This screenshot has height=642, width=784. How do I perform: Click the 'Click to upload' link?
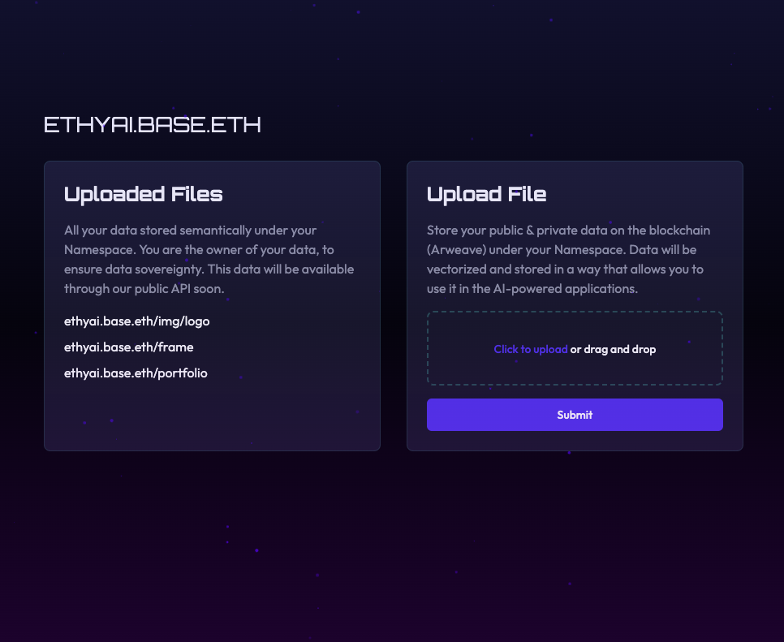[531, 350]
